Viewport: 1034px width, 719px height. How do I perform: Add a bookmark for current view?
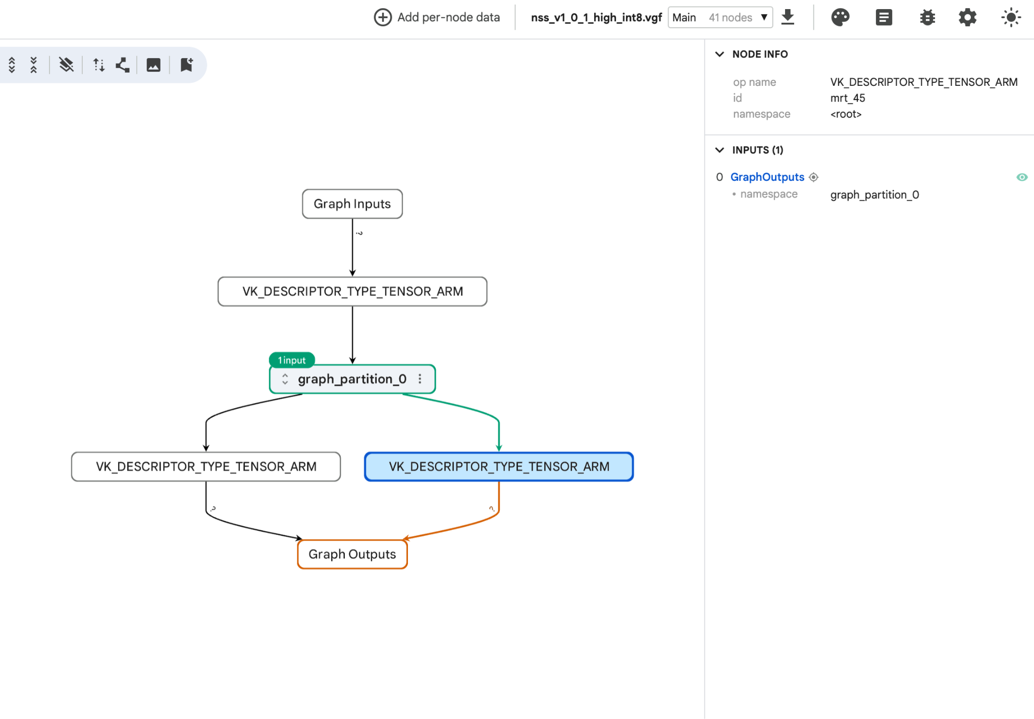pos(186,65)
